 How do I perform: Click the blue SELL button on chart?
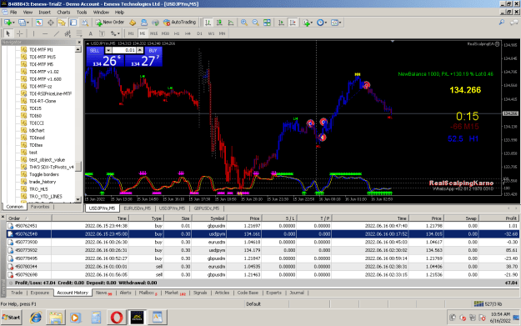(95, 51)
